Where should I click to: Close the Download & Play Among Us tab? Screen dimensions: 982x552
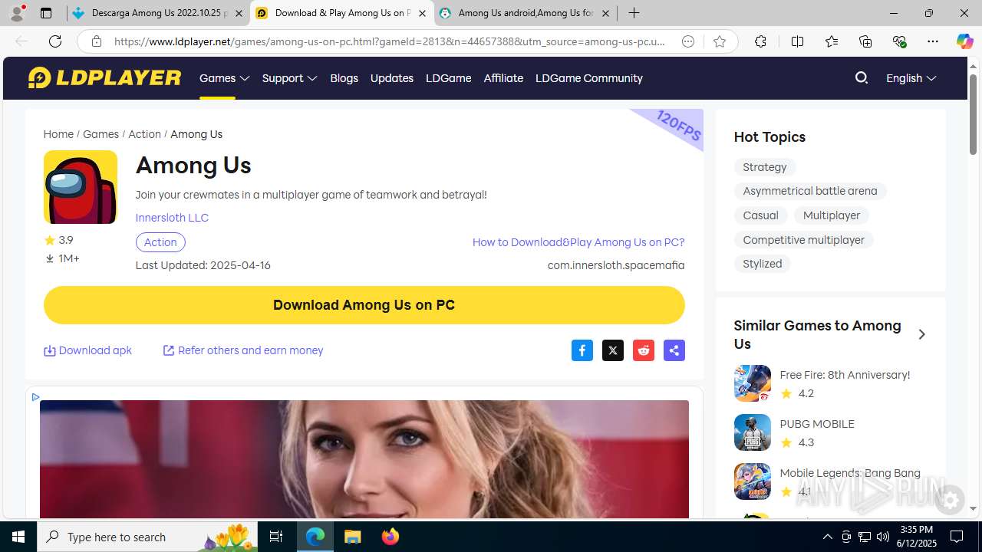[422, 13]
